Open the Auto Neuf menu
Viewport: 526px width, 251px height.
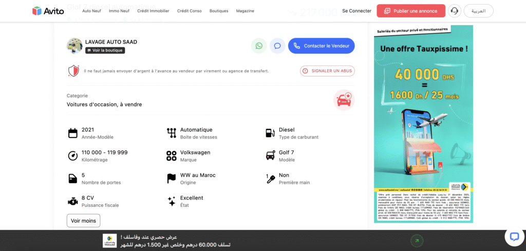click(91, 11)
